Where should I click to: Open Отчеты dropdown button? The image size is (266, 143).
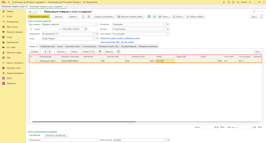(178, 16)
